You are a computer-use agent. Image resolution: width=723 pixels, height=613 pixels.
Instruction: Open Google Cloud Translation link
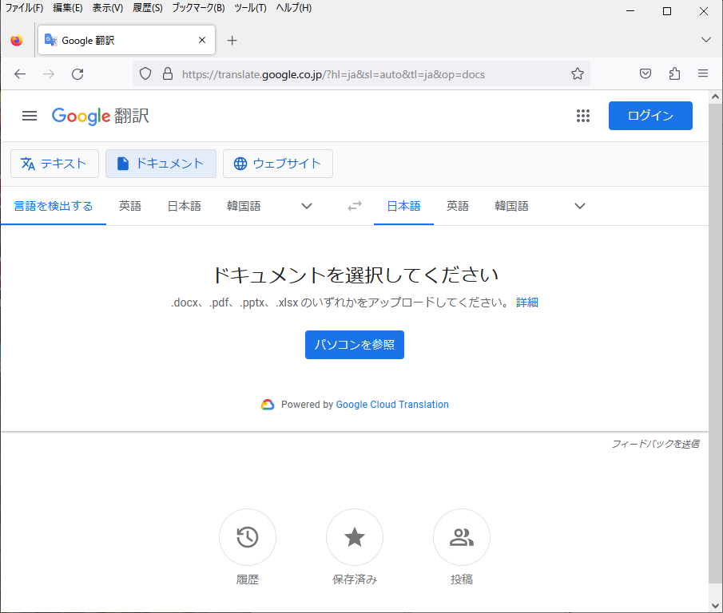(392, 405)
